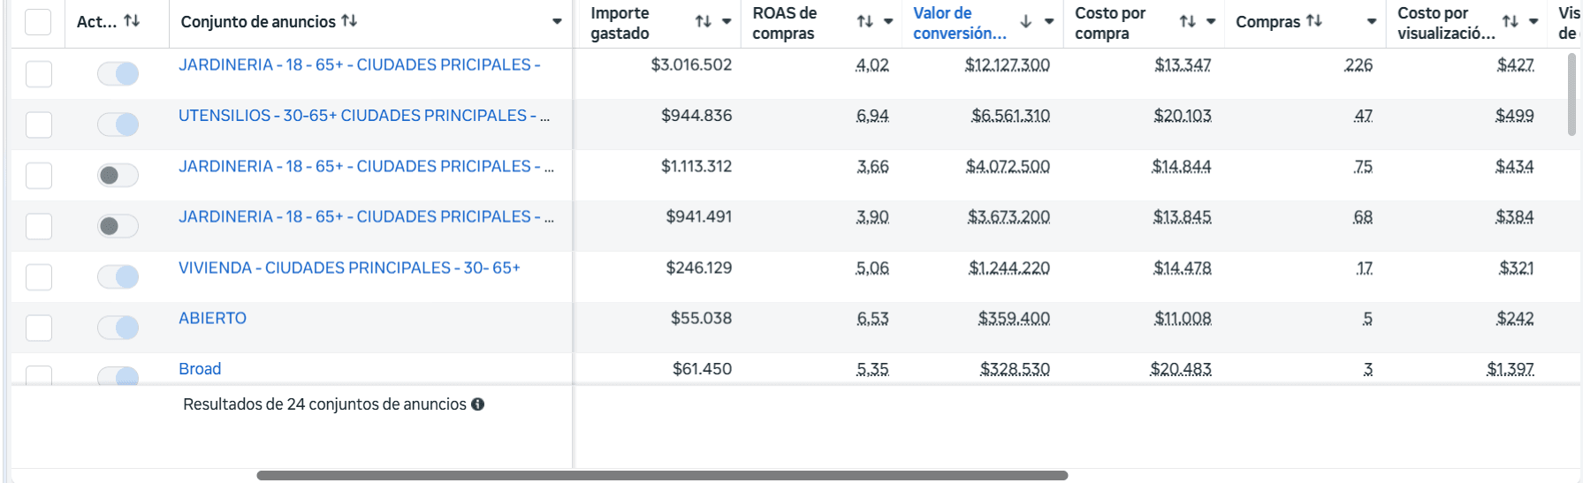Image resolution: width=1583 pixels, height=483 pixels.
Task: Select the ABIERTO row checkbox
Action: (39, 328)
